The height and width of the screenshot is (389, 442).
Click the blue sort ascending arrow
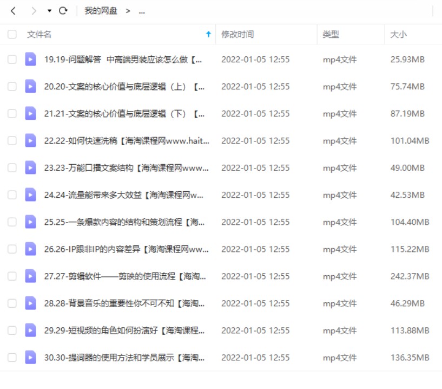pyautogui.click(x=208, y=34)
